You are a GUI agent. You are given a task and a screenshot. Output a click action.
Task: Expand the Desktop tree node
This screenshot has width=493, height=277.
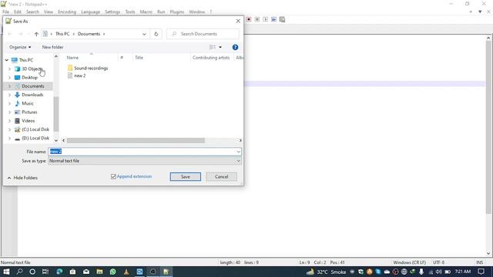click(x=9, y=78)
